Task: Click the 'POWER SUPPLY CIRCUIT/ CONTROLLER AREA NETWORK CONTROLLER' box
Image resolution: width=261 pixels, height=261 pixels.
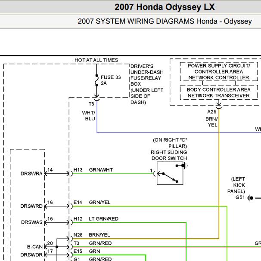Action: (219, 71)
